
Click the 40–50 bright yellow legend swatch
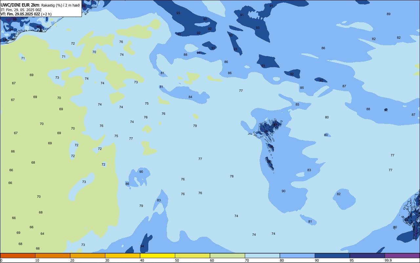coord(157,255)
